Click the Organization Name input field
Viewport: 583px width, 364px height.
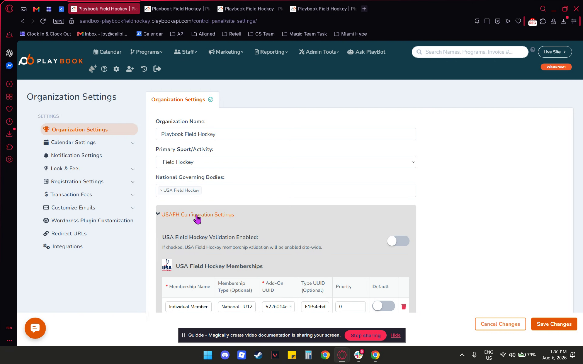click(286, 134)
